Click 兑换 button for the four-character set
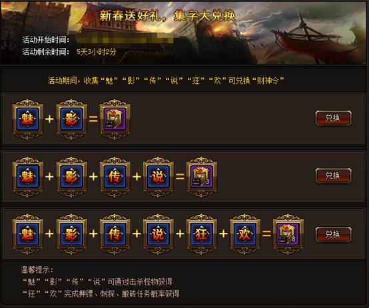The height and width of the screenshot is (308, 369). click(334, 176)
